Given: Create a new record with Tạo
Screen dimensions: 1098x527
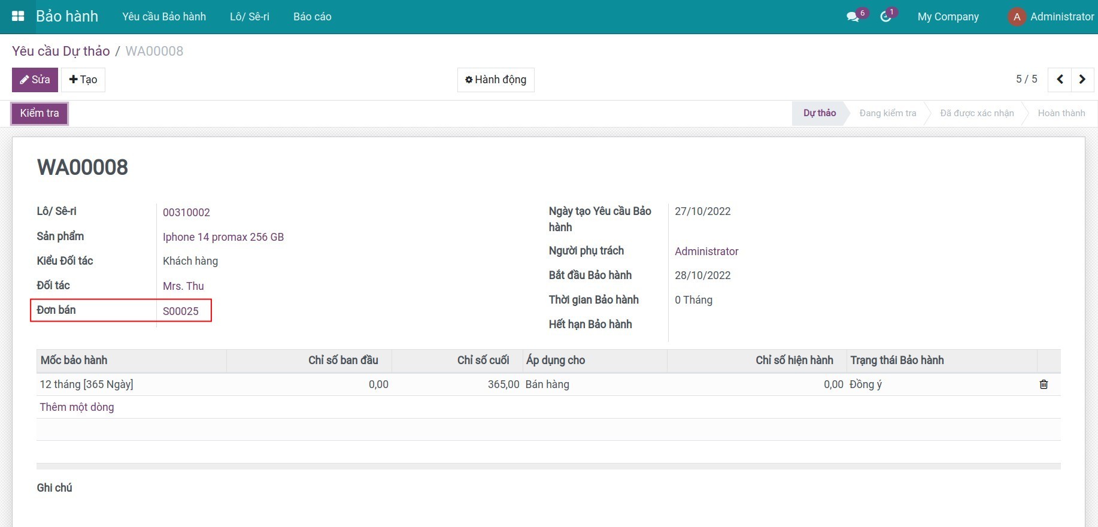Looking at the screenshot, I should (83, 80).
